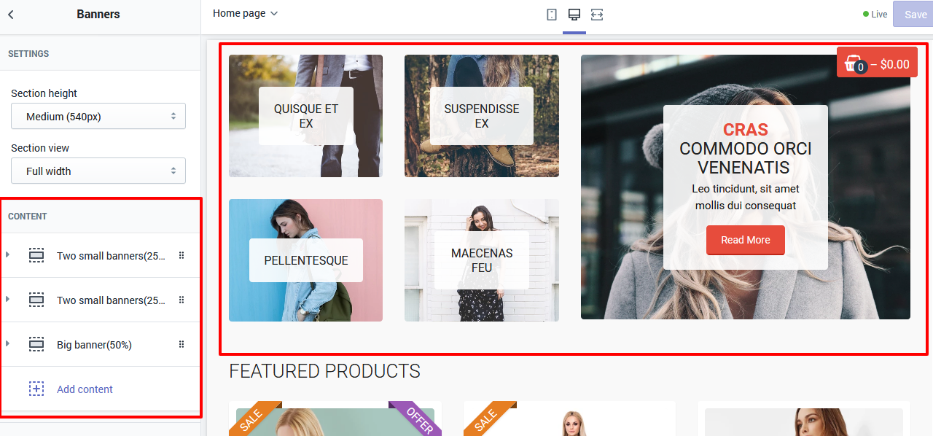The height and width of the screenshot is (436, 933).
Task: Expand the second Two small banners item
Action: [x=7, y=299]
